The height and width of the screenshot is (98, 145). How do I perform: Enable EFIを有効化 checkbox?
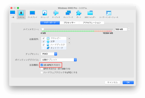pyautogui.click(x=42, y=69)
